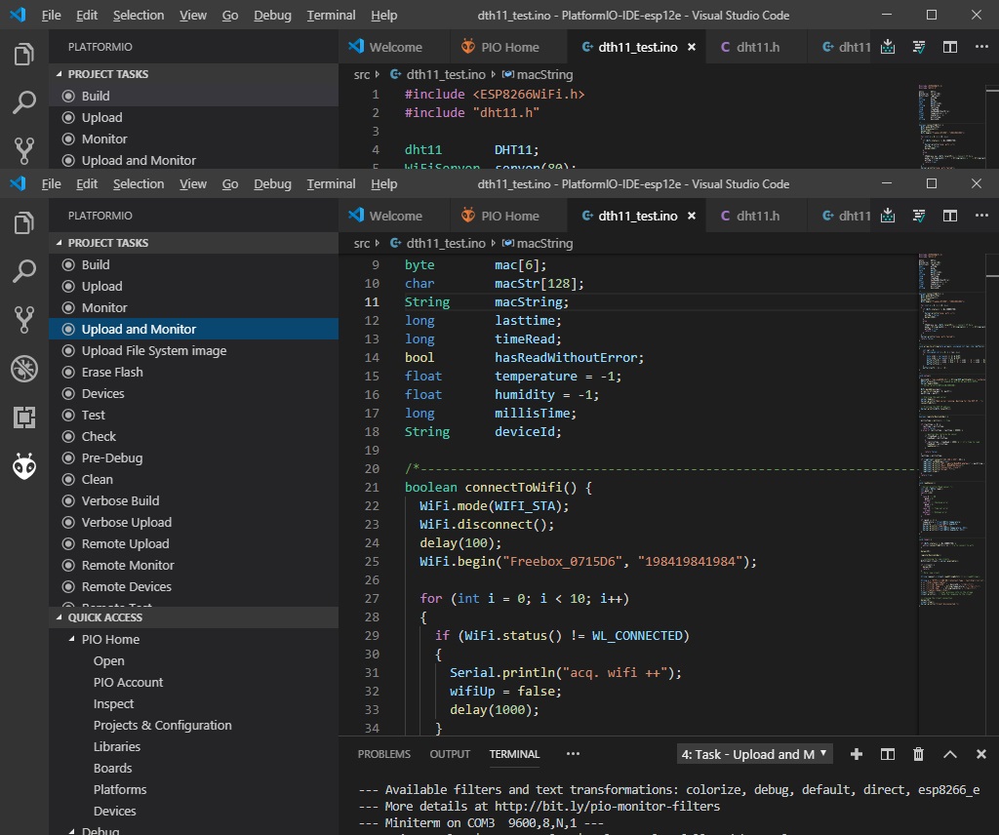
Task: Click the 'boolean connectToWifi() {' code line
Action: point(499,487)
